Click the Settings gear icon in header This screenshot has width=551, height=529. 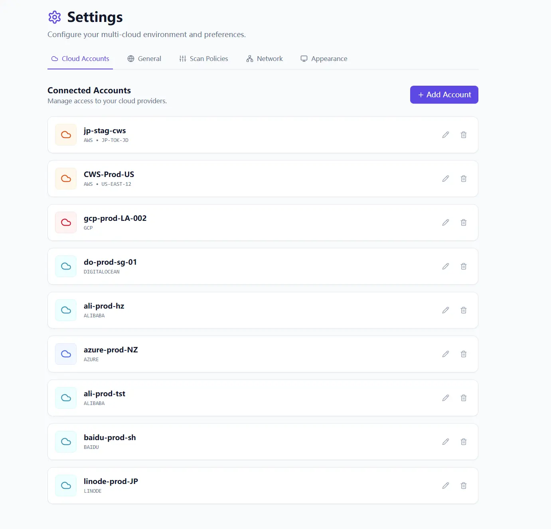(55, 17)
